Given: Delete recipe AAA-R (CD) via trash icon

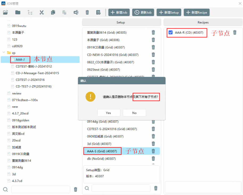Looking at the screenshot, I should pos(235,32).
